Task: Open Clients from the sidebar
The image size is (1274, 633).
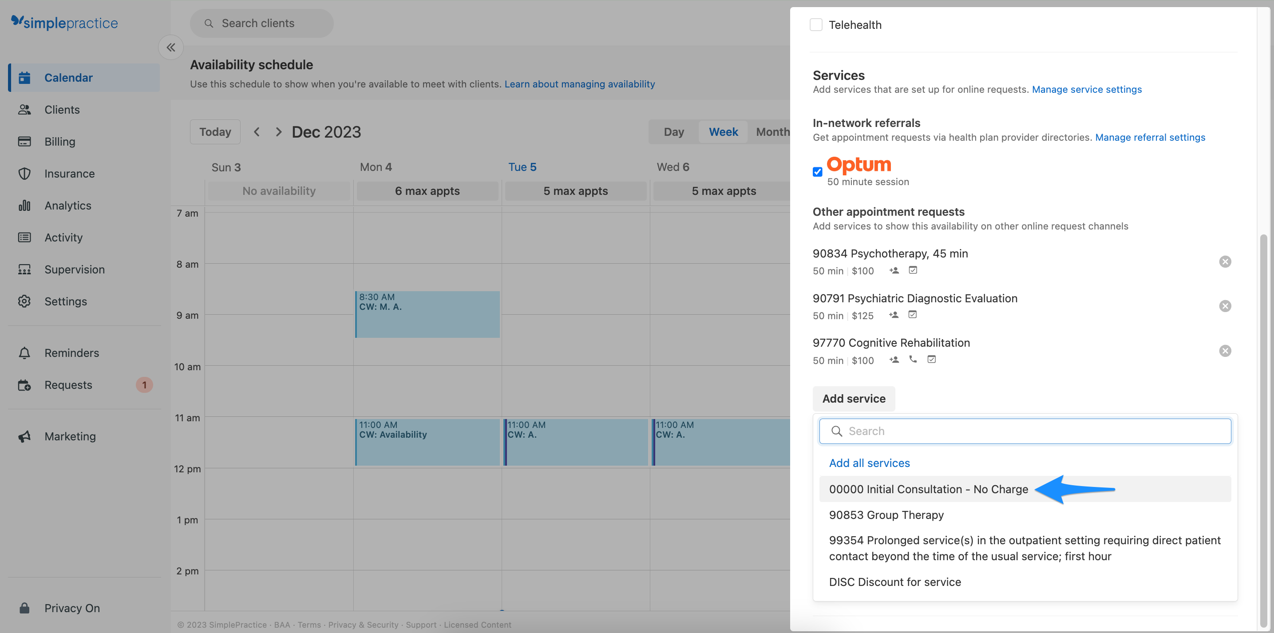Action: [62, 109]
